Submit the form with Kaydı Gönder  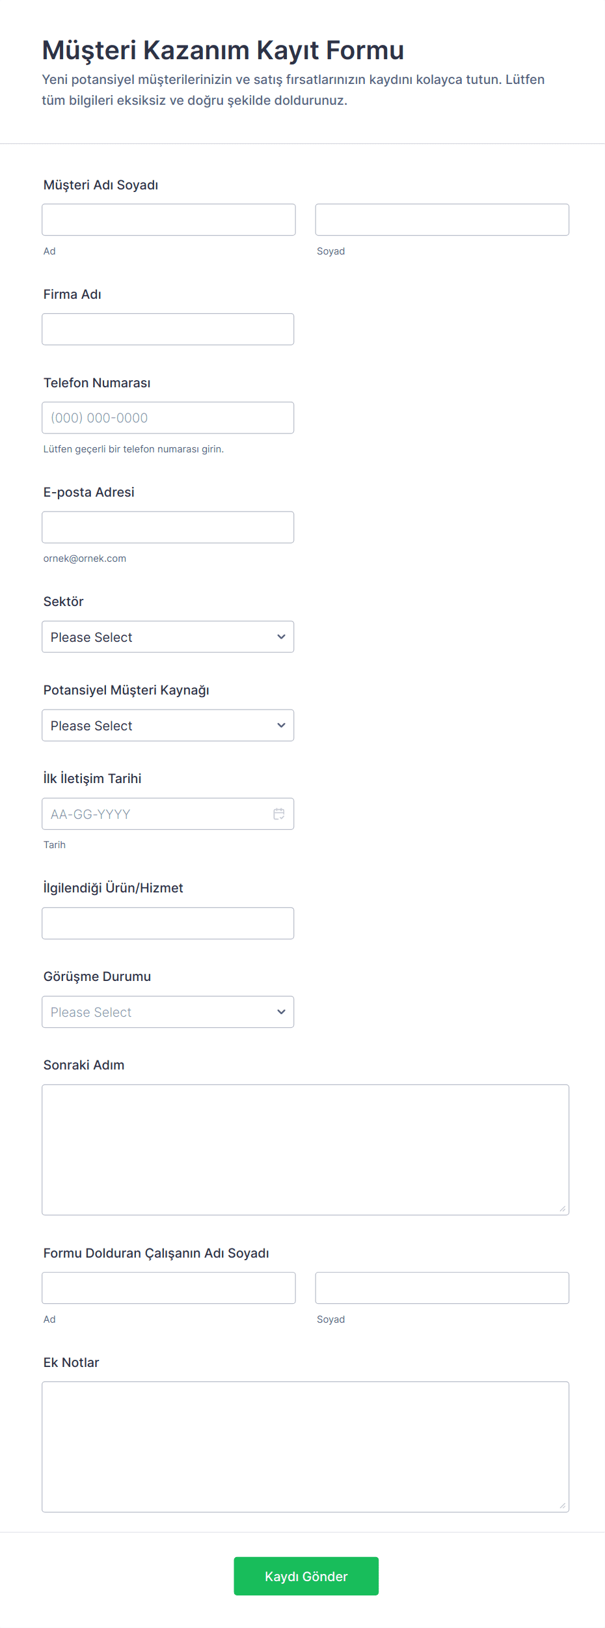(x=306, y=1576)
